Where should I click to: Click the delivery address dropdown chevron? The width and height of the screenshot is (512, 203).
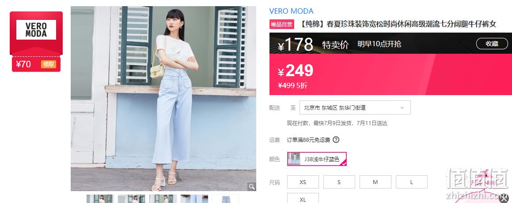tap(402, 108)
